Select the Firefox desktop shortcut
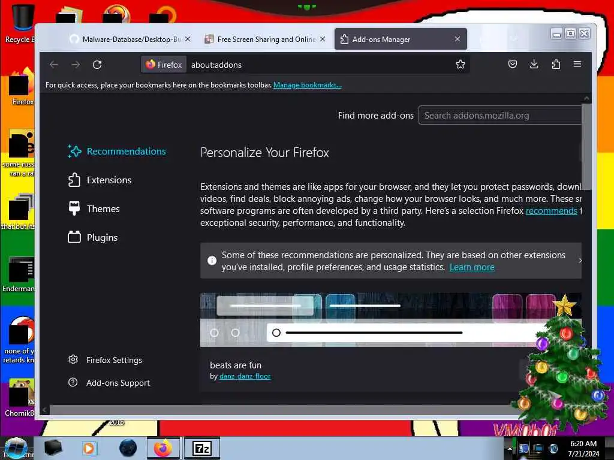 (20, 87)
